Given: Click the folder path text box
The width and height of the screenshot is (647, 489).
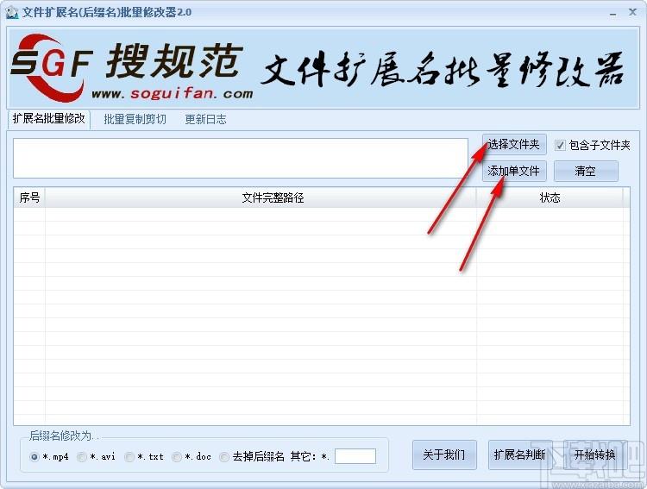Looking at the screenshot, I should tap(241, 159).
